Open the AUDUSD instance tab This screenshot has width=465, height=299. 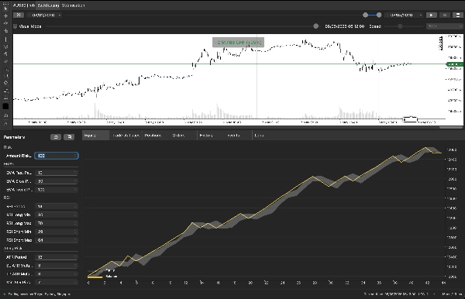[x=24, y=5]
